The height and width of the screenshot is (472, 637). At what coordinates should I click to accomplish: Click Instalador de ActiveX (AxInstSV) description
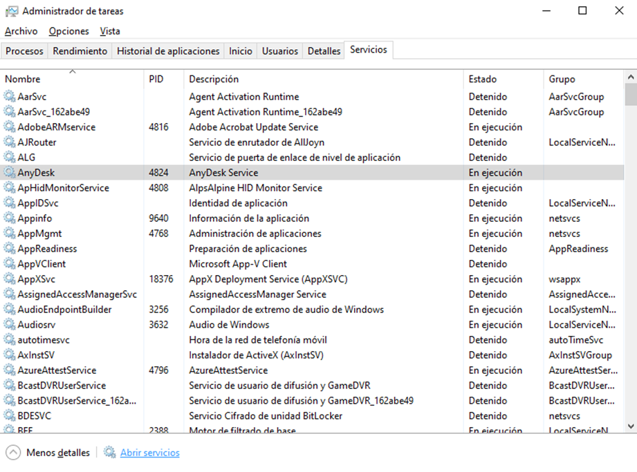(257, 355)
